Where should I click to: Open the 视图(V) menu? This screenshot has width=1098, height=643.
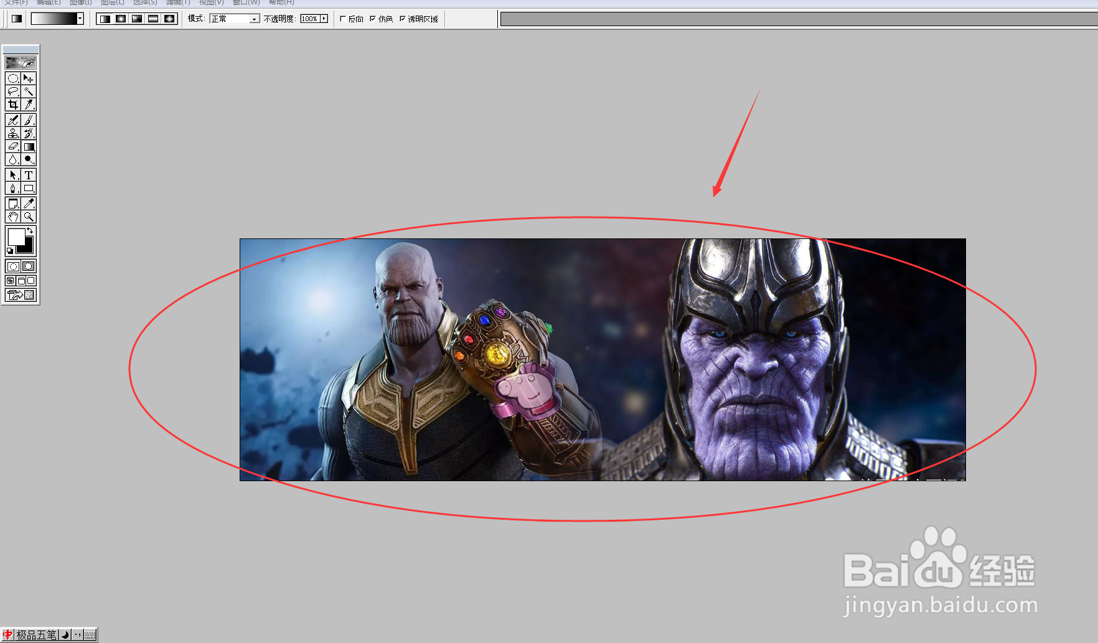click(x=212, y=2)
